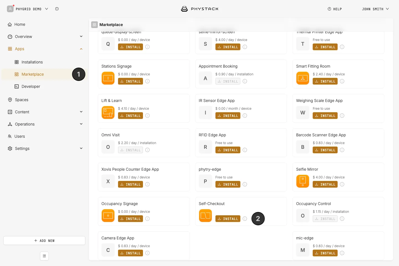Install the phytry-edge app

click(x=228, y=184)
